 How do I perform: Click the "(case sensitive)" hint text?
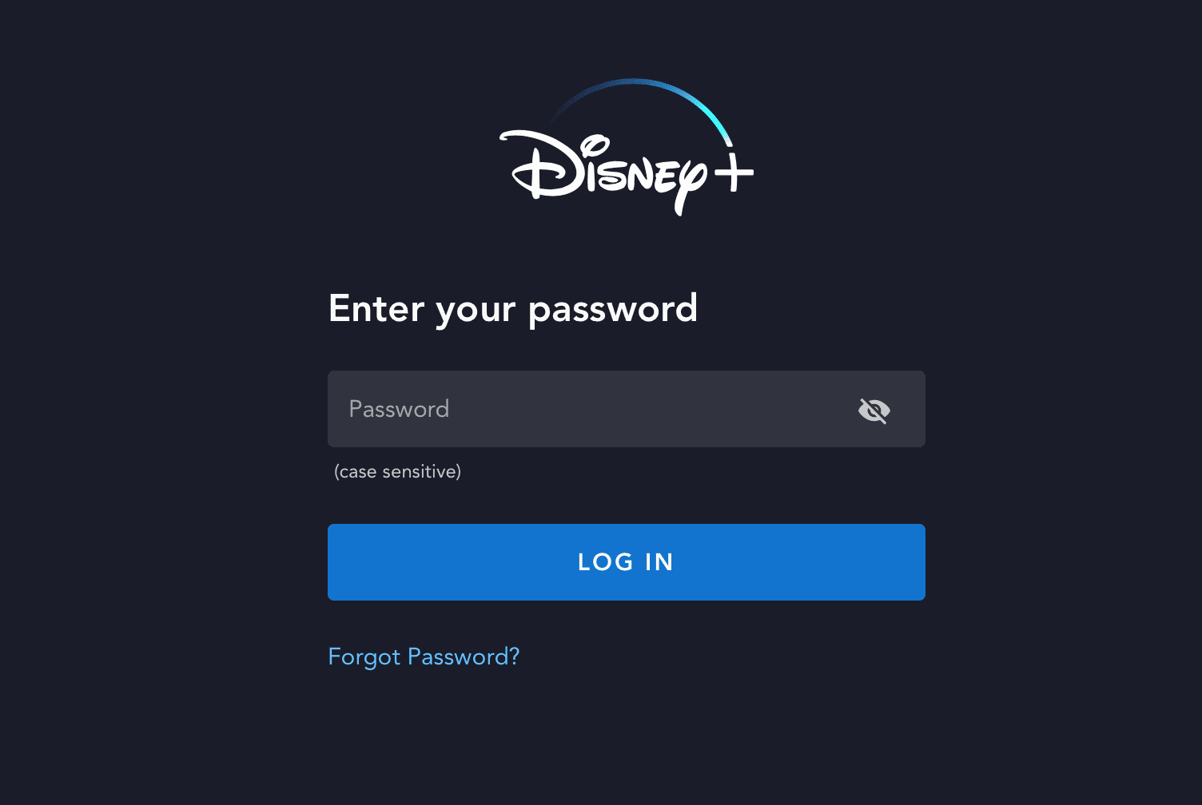pos(397,471)
